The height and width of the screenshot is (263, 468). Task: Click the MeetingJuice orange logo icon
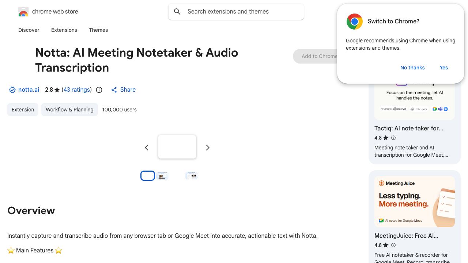[381, 183]
